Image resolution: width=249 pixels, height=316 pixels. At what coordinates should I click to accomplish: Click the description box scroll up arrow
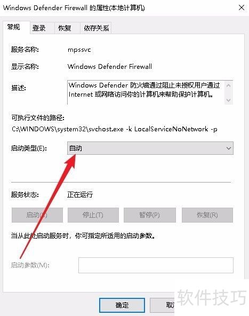[x=228, y=85]
